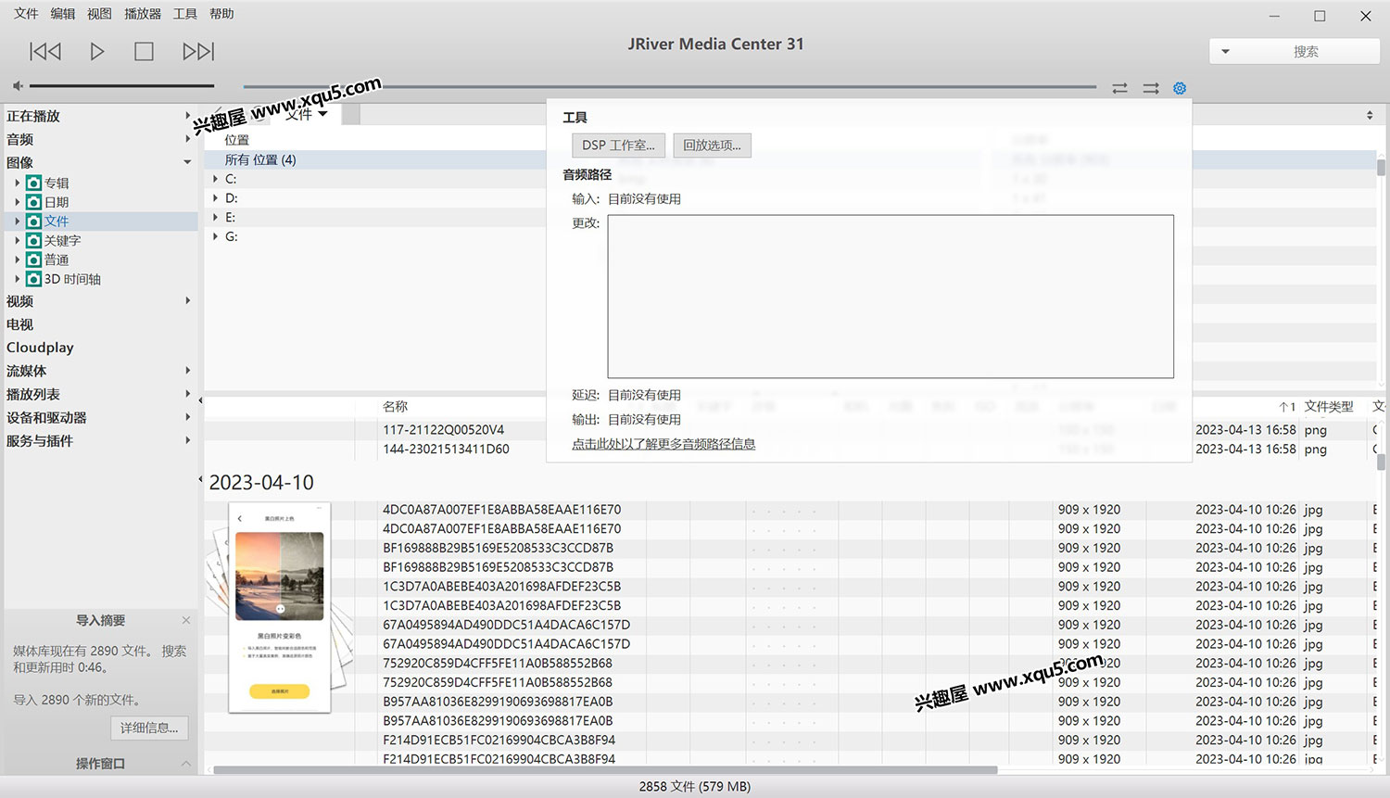Click the phone screenshot thumbnail
The image size is (1390, 798).
click(280, 608)
